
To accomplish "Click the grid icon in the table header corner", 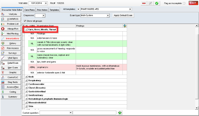I will 23,26.
